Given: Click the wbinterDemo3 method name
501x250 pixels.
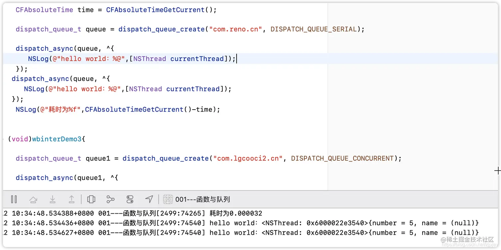Looking at the screenshot, I should [x=57, y=139].
